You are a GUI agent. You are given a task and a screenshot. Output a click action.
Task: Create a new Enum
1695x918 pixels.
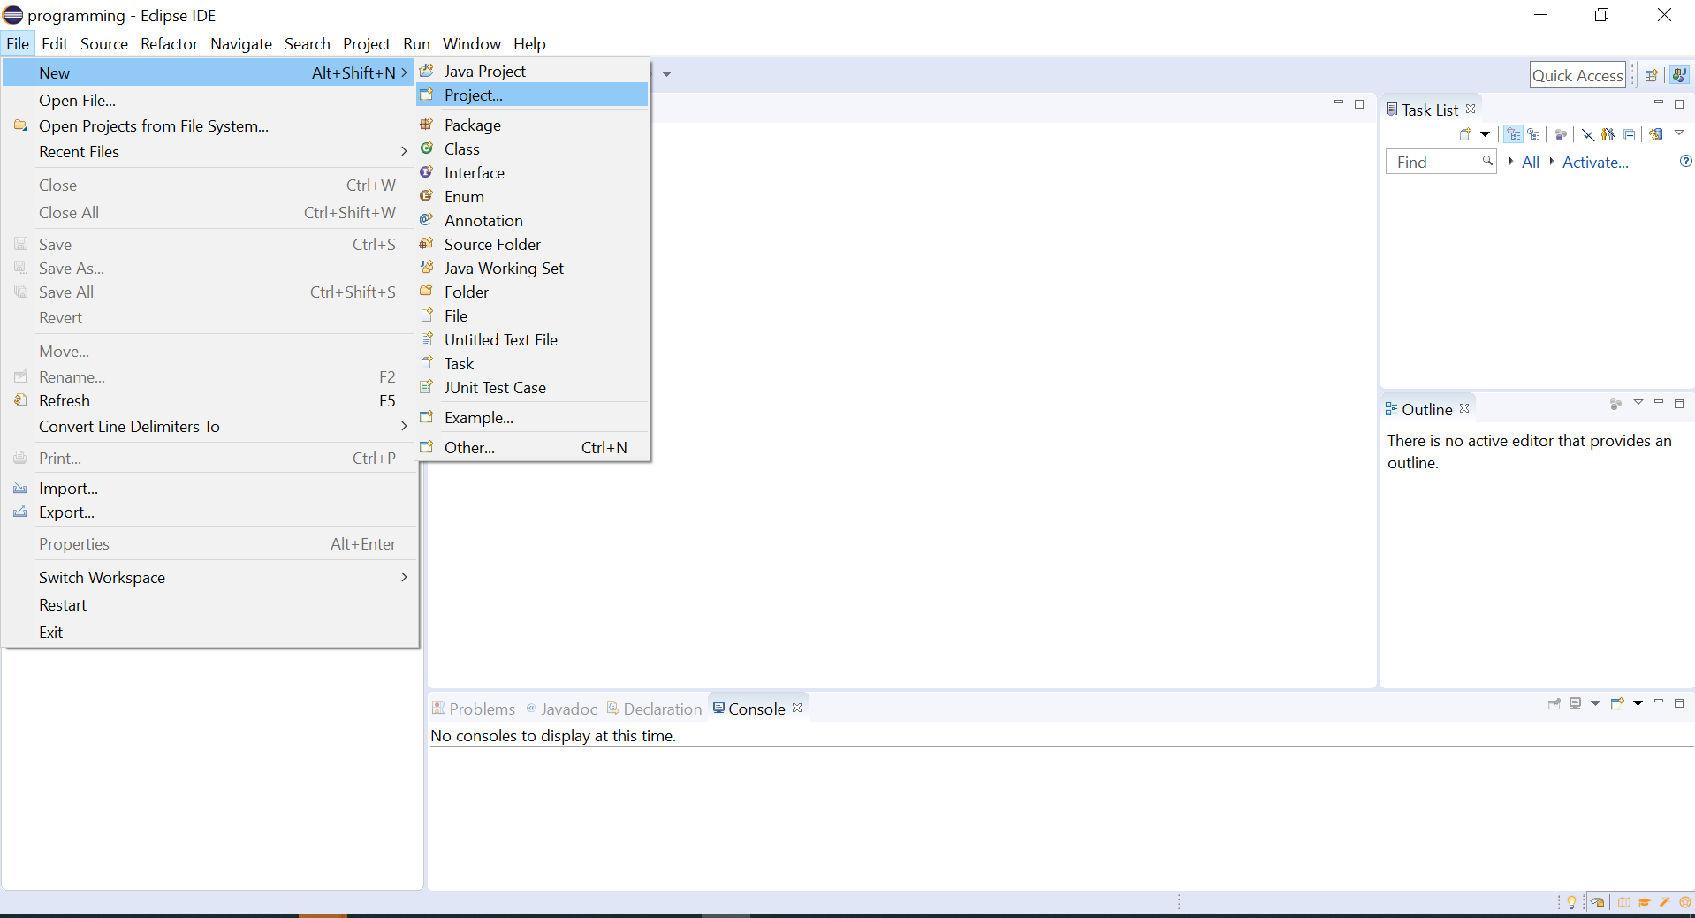coord(533,196)
